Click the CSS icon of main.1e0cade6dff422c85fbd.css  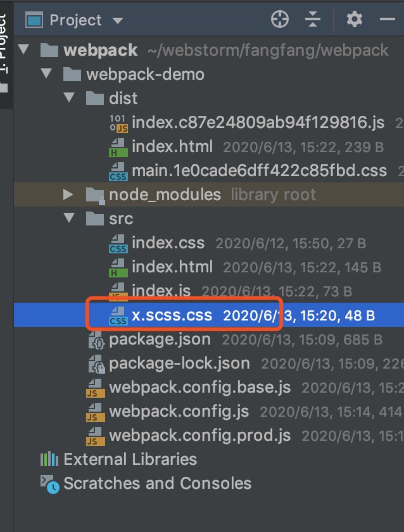(118, 171)
